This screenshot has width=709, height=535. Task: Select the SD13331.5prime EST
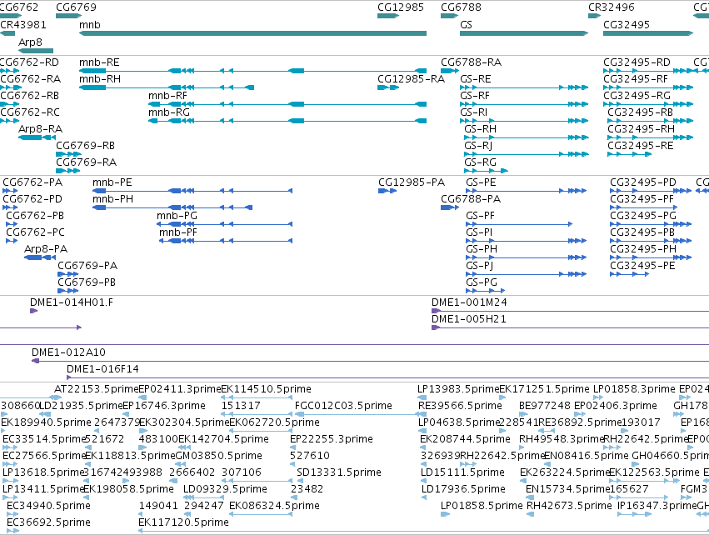click(301, 481)
